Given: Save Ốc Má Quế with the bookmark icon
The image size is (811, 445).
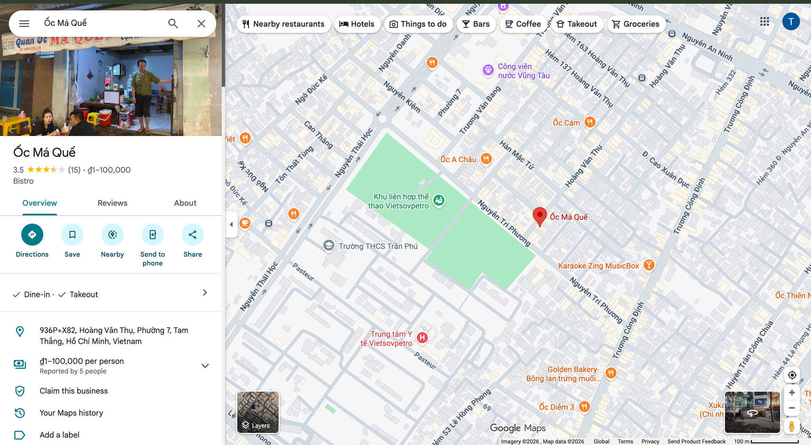Looking at the screenshot, I should coord(72,234).
